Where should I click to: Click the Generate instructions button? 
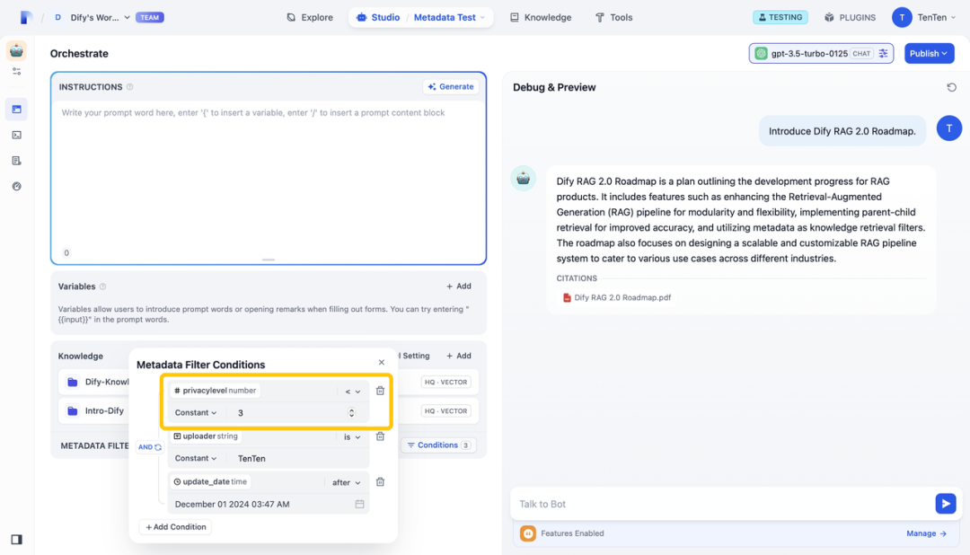(451, 86)
